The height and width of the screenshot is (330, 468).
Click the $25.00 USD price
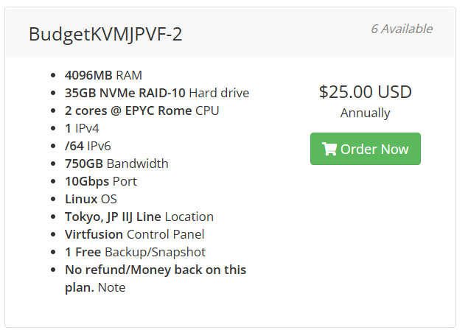point(365,92)
